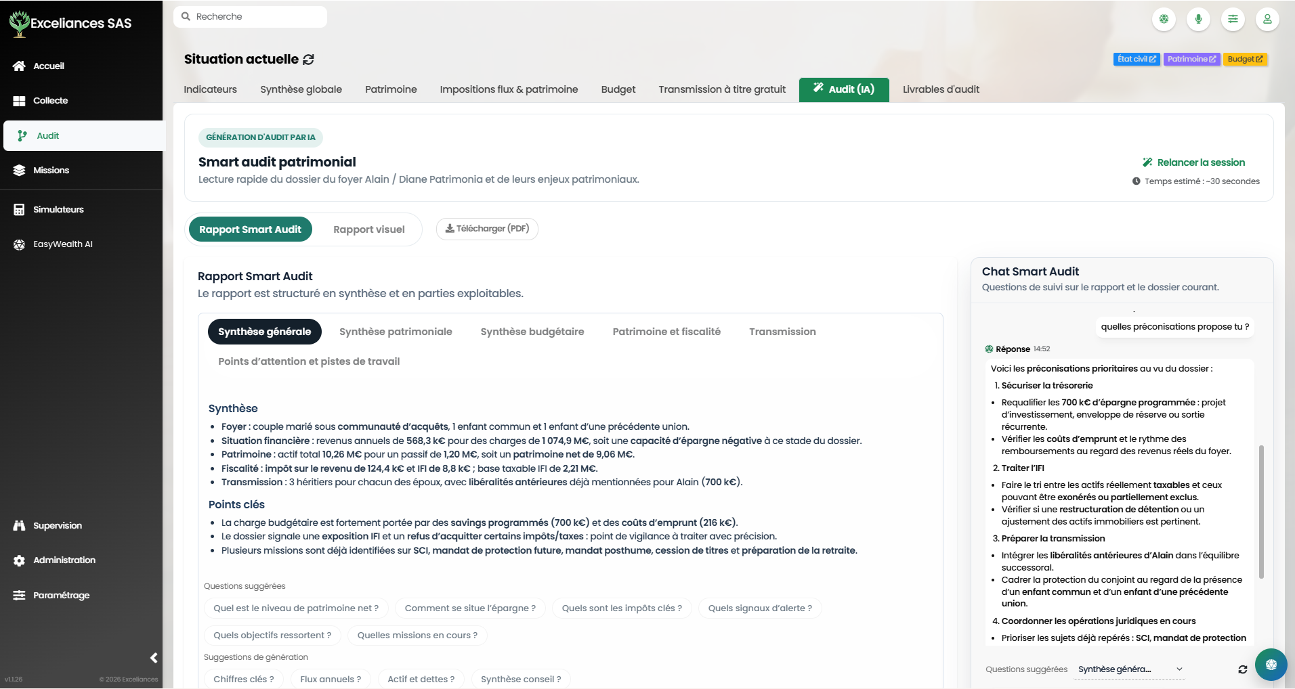The height and width of the screenshot is (689, 1295).
Task: Open Collecte section icon
Action: (19, 100)
